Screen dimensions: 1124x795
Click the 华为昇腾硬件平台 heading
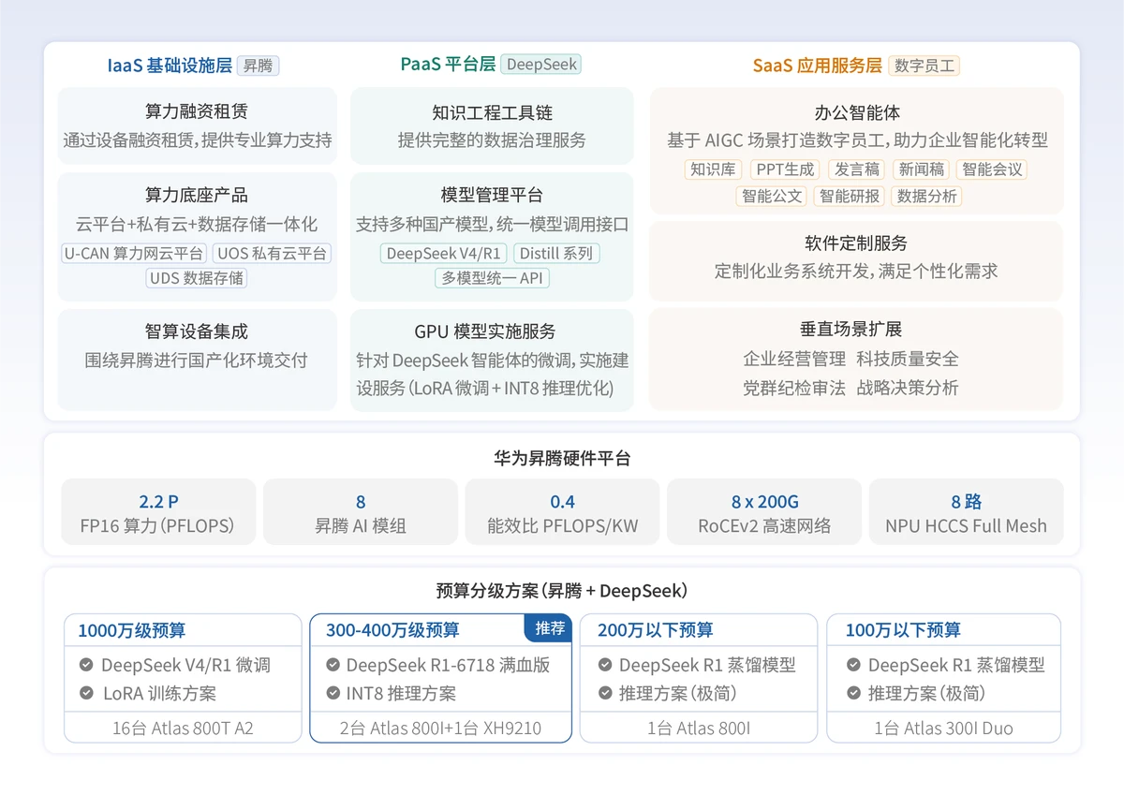(562, 459)
